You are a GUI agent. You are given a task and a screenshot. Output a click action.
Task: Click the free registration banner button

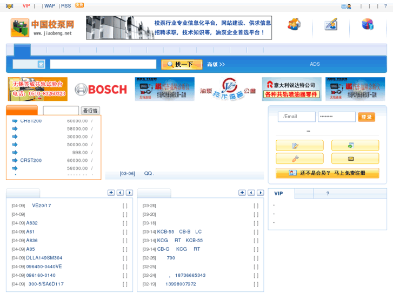pos(328,173)
